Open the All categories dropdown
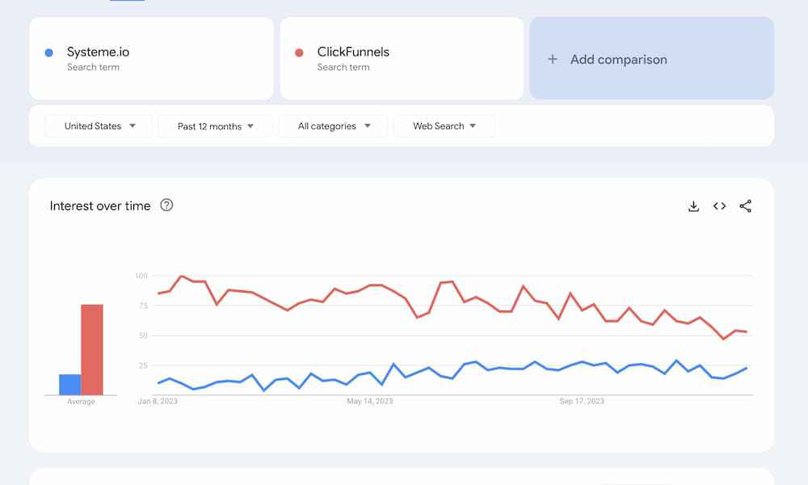Screen dimensions: 808x485 (x=332, y=126)
